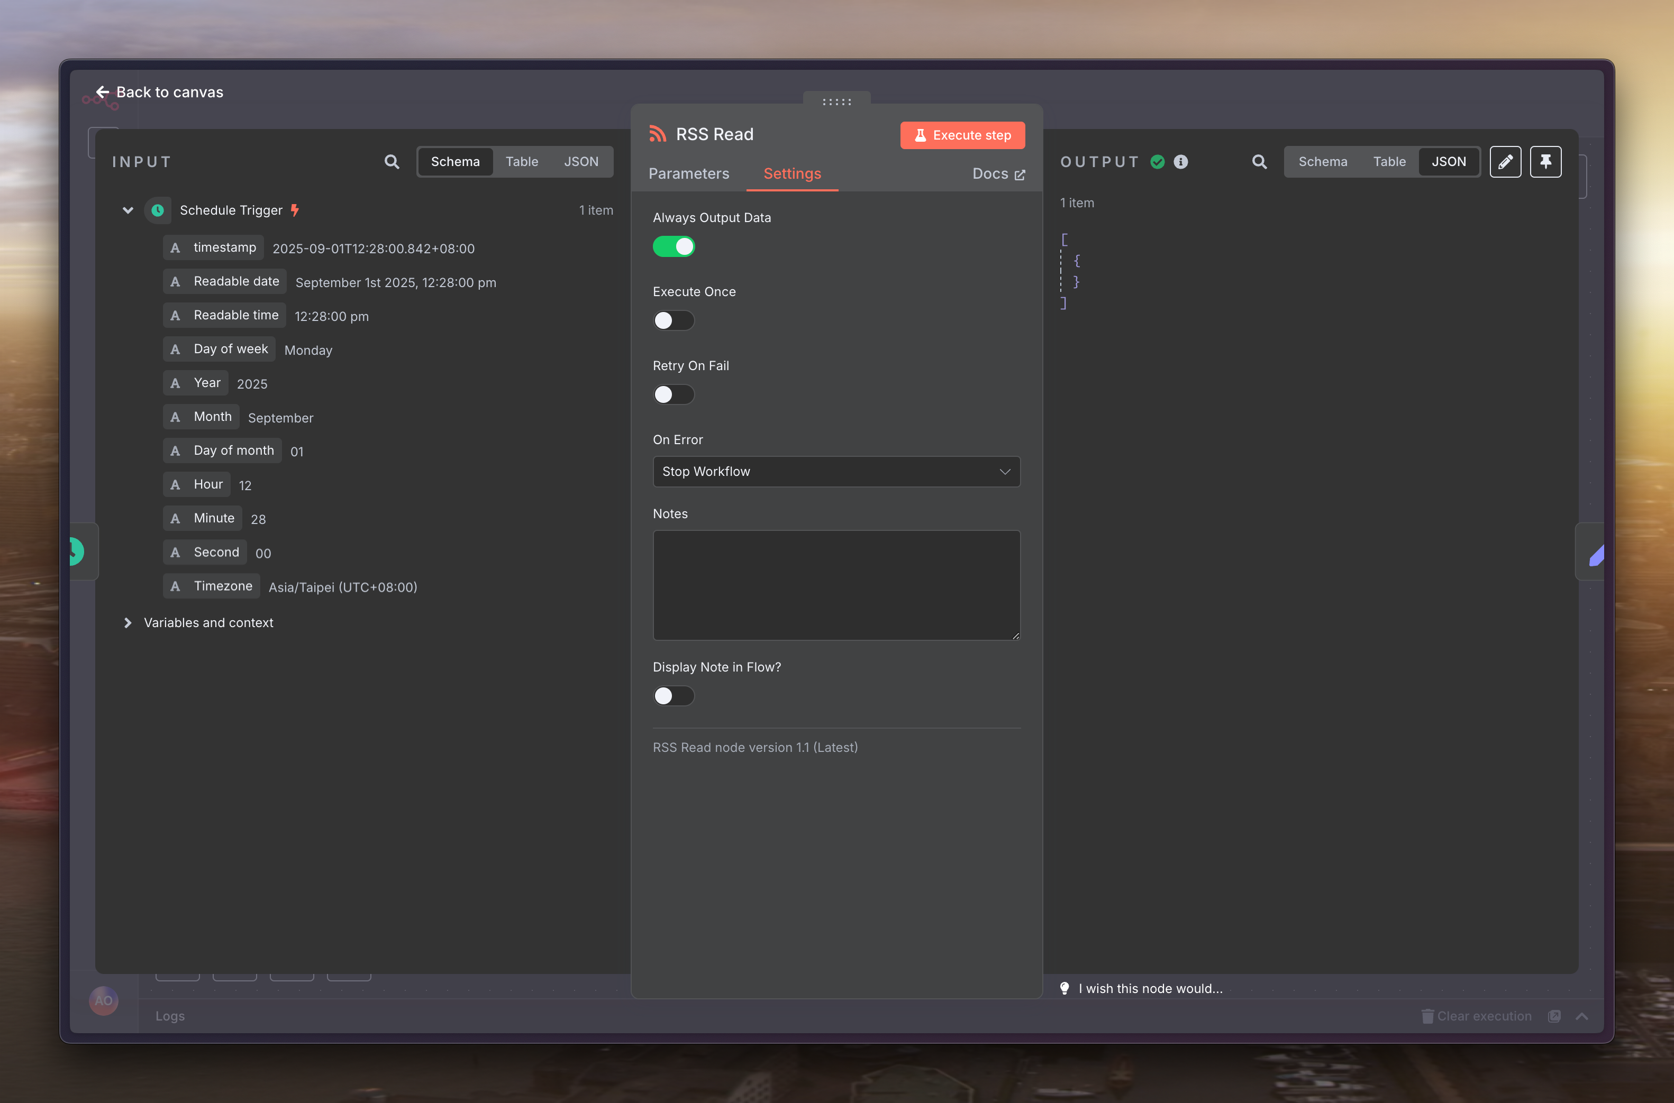
Task: Disable Always Output Data toggle
Action: click(674, 247)
